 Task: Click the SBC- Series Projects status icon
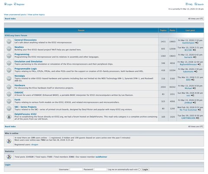click(x=9, y=109)
